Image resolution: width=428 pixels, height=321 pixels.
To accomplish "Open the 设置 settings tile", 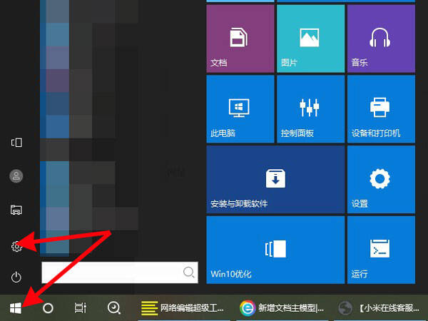I will point(381,179).
